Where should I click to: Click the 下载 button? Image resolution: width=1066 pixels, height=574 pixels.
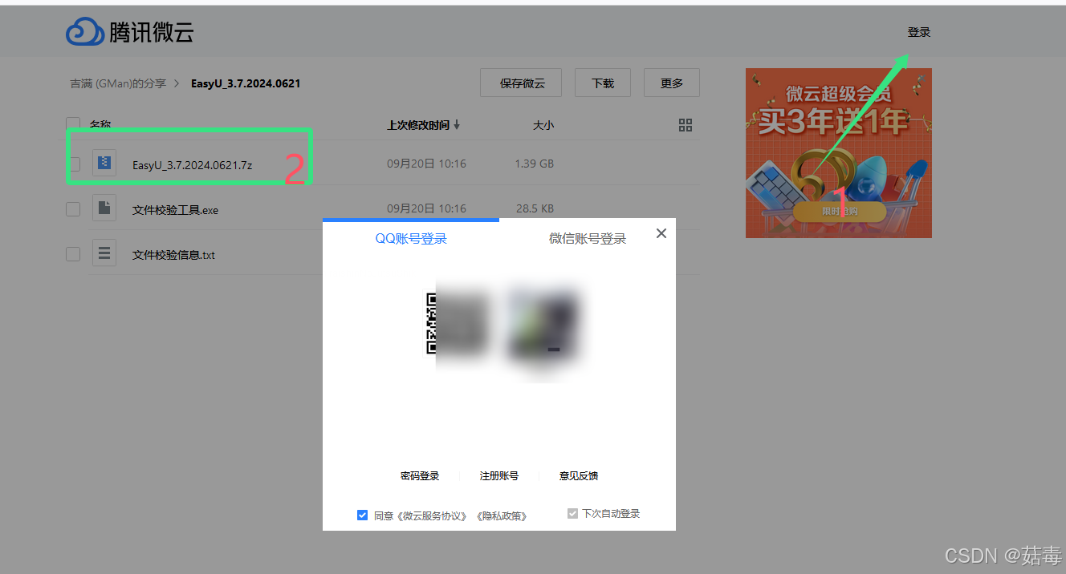coord(603,83)
